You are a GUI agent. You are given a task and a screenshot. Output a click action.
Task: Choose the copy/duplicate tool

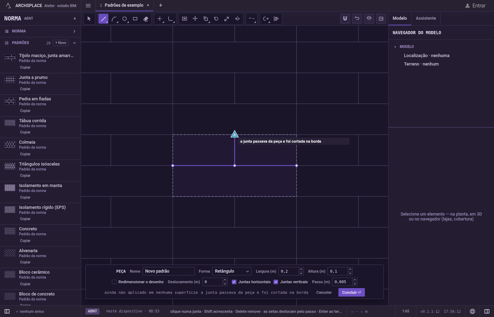coord(206,19)
